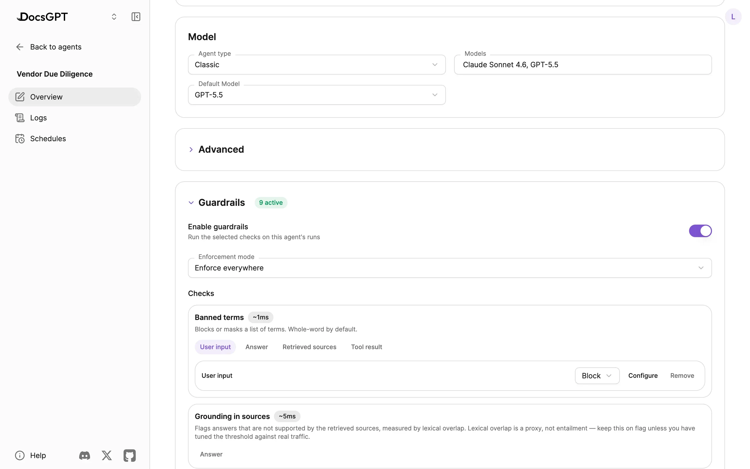Viewport: 750px width, 469px height.
Task: Toggle the Enable guardrails switch
Action: (x=700, y=231)
